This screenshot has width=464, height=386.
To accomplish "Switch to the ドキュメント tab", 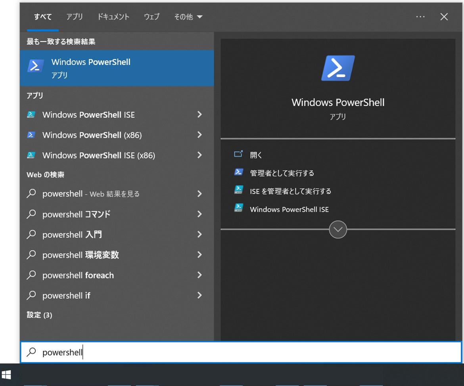I will 113,17.
